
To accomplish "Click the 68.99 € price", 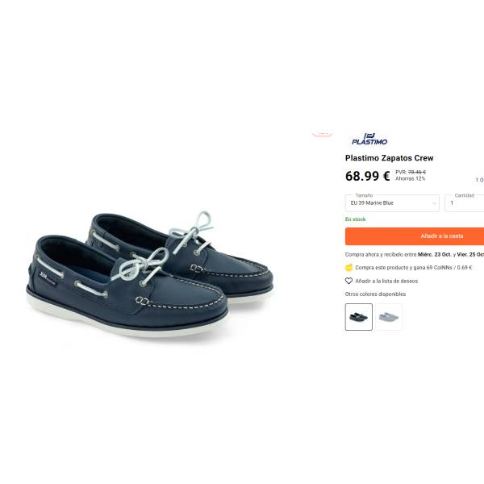I will 367,176.
